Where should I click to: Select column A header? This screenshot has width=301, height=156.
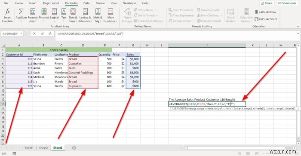(x=19, y=45)
